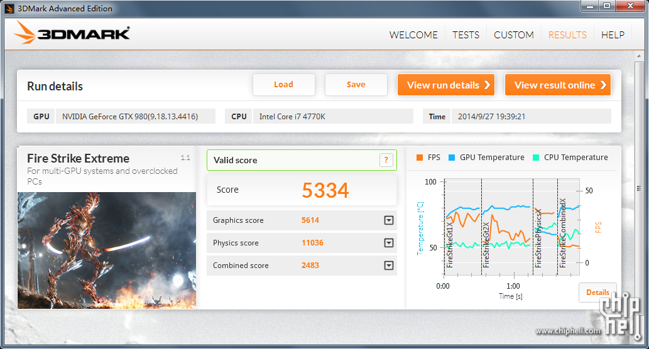Maximize the 3DMark window
649x349 pixels.
(x=607, y=6)
